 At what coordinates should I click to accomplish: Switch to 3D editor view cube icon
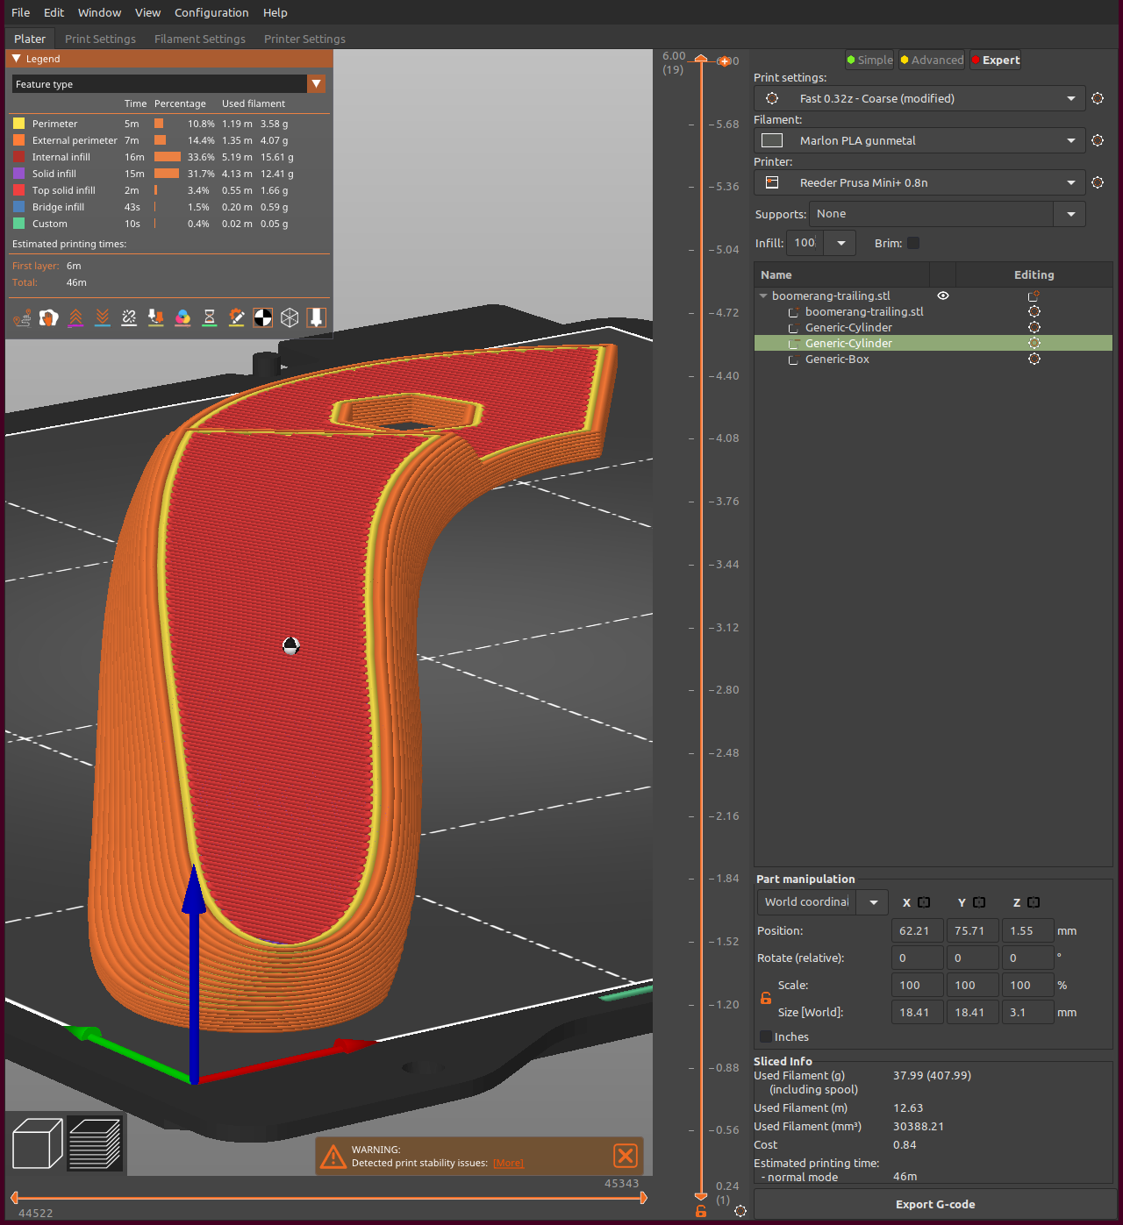coord(38,1143)
